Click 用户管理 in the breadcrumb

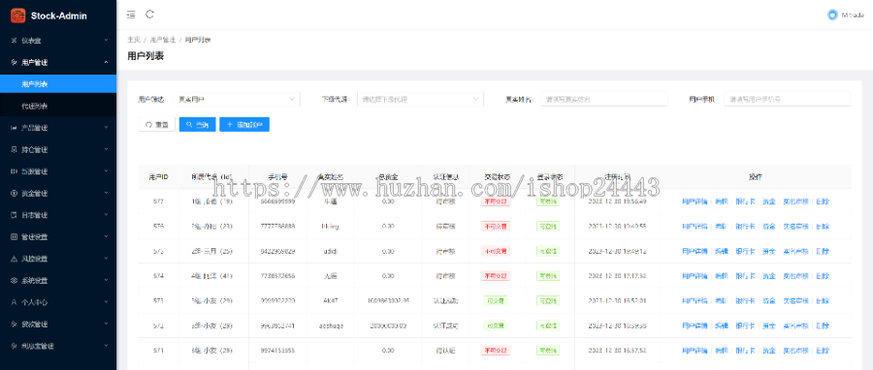click(x=163, y=40)
